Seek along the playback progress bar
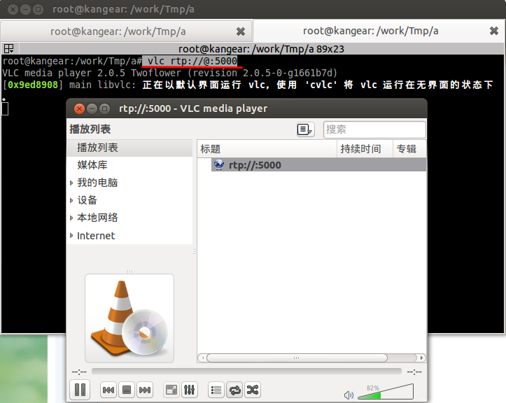 click(246, 372)
